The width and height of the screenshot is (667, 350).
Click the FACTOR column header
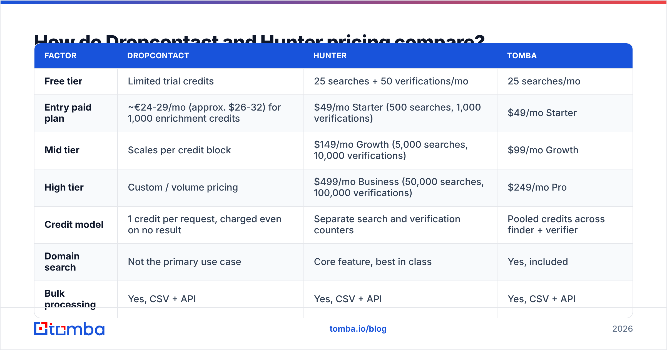click(x=60, y=56)
